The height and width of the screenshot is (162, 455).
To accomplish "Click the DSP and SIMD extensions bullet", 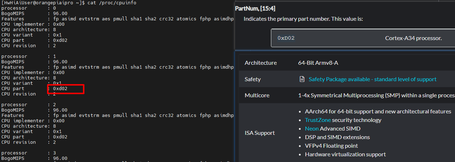I will tap(337, 137).
